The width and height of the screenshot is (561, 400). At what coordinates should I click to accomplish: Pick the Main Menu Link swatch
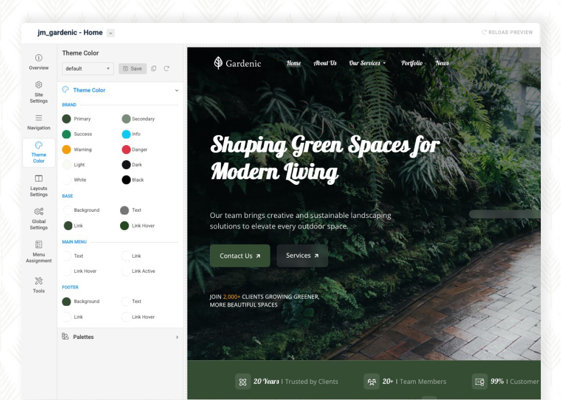click(126, 256)
